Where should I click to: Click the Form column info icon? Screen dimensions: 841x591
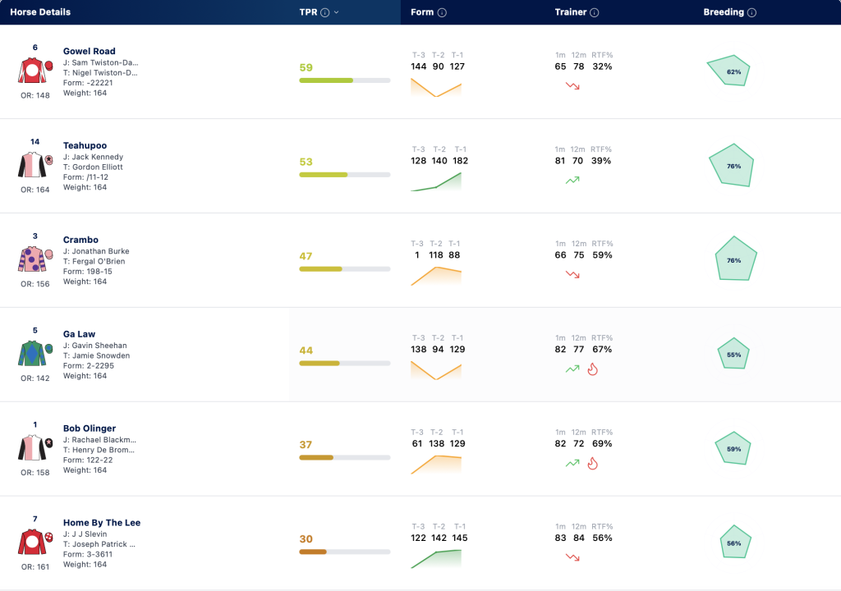[442, 12]
